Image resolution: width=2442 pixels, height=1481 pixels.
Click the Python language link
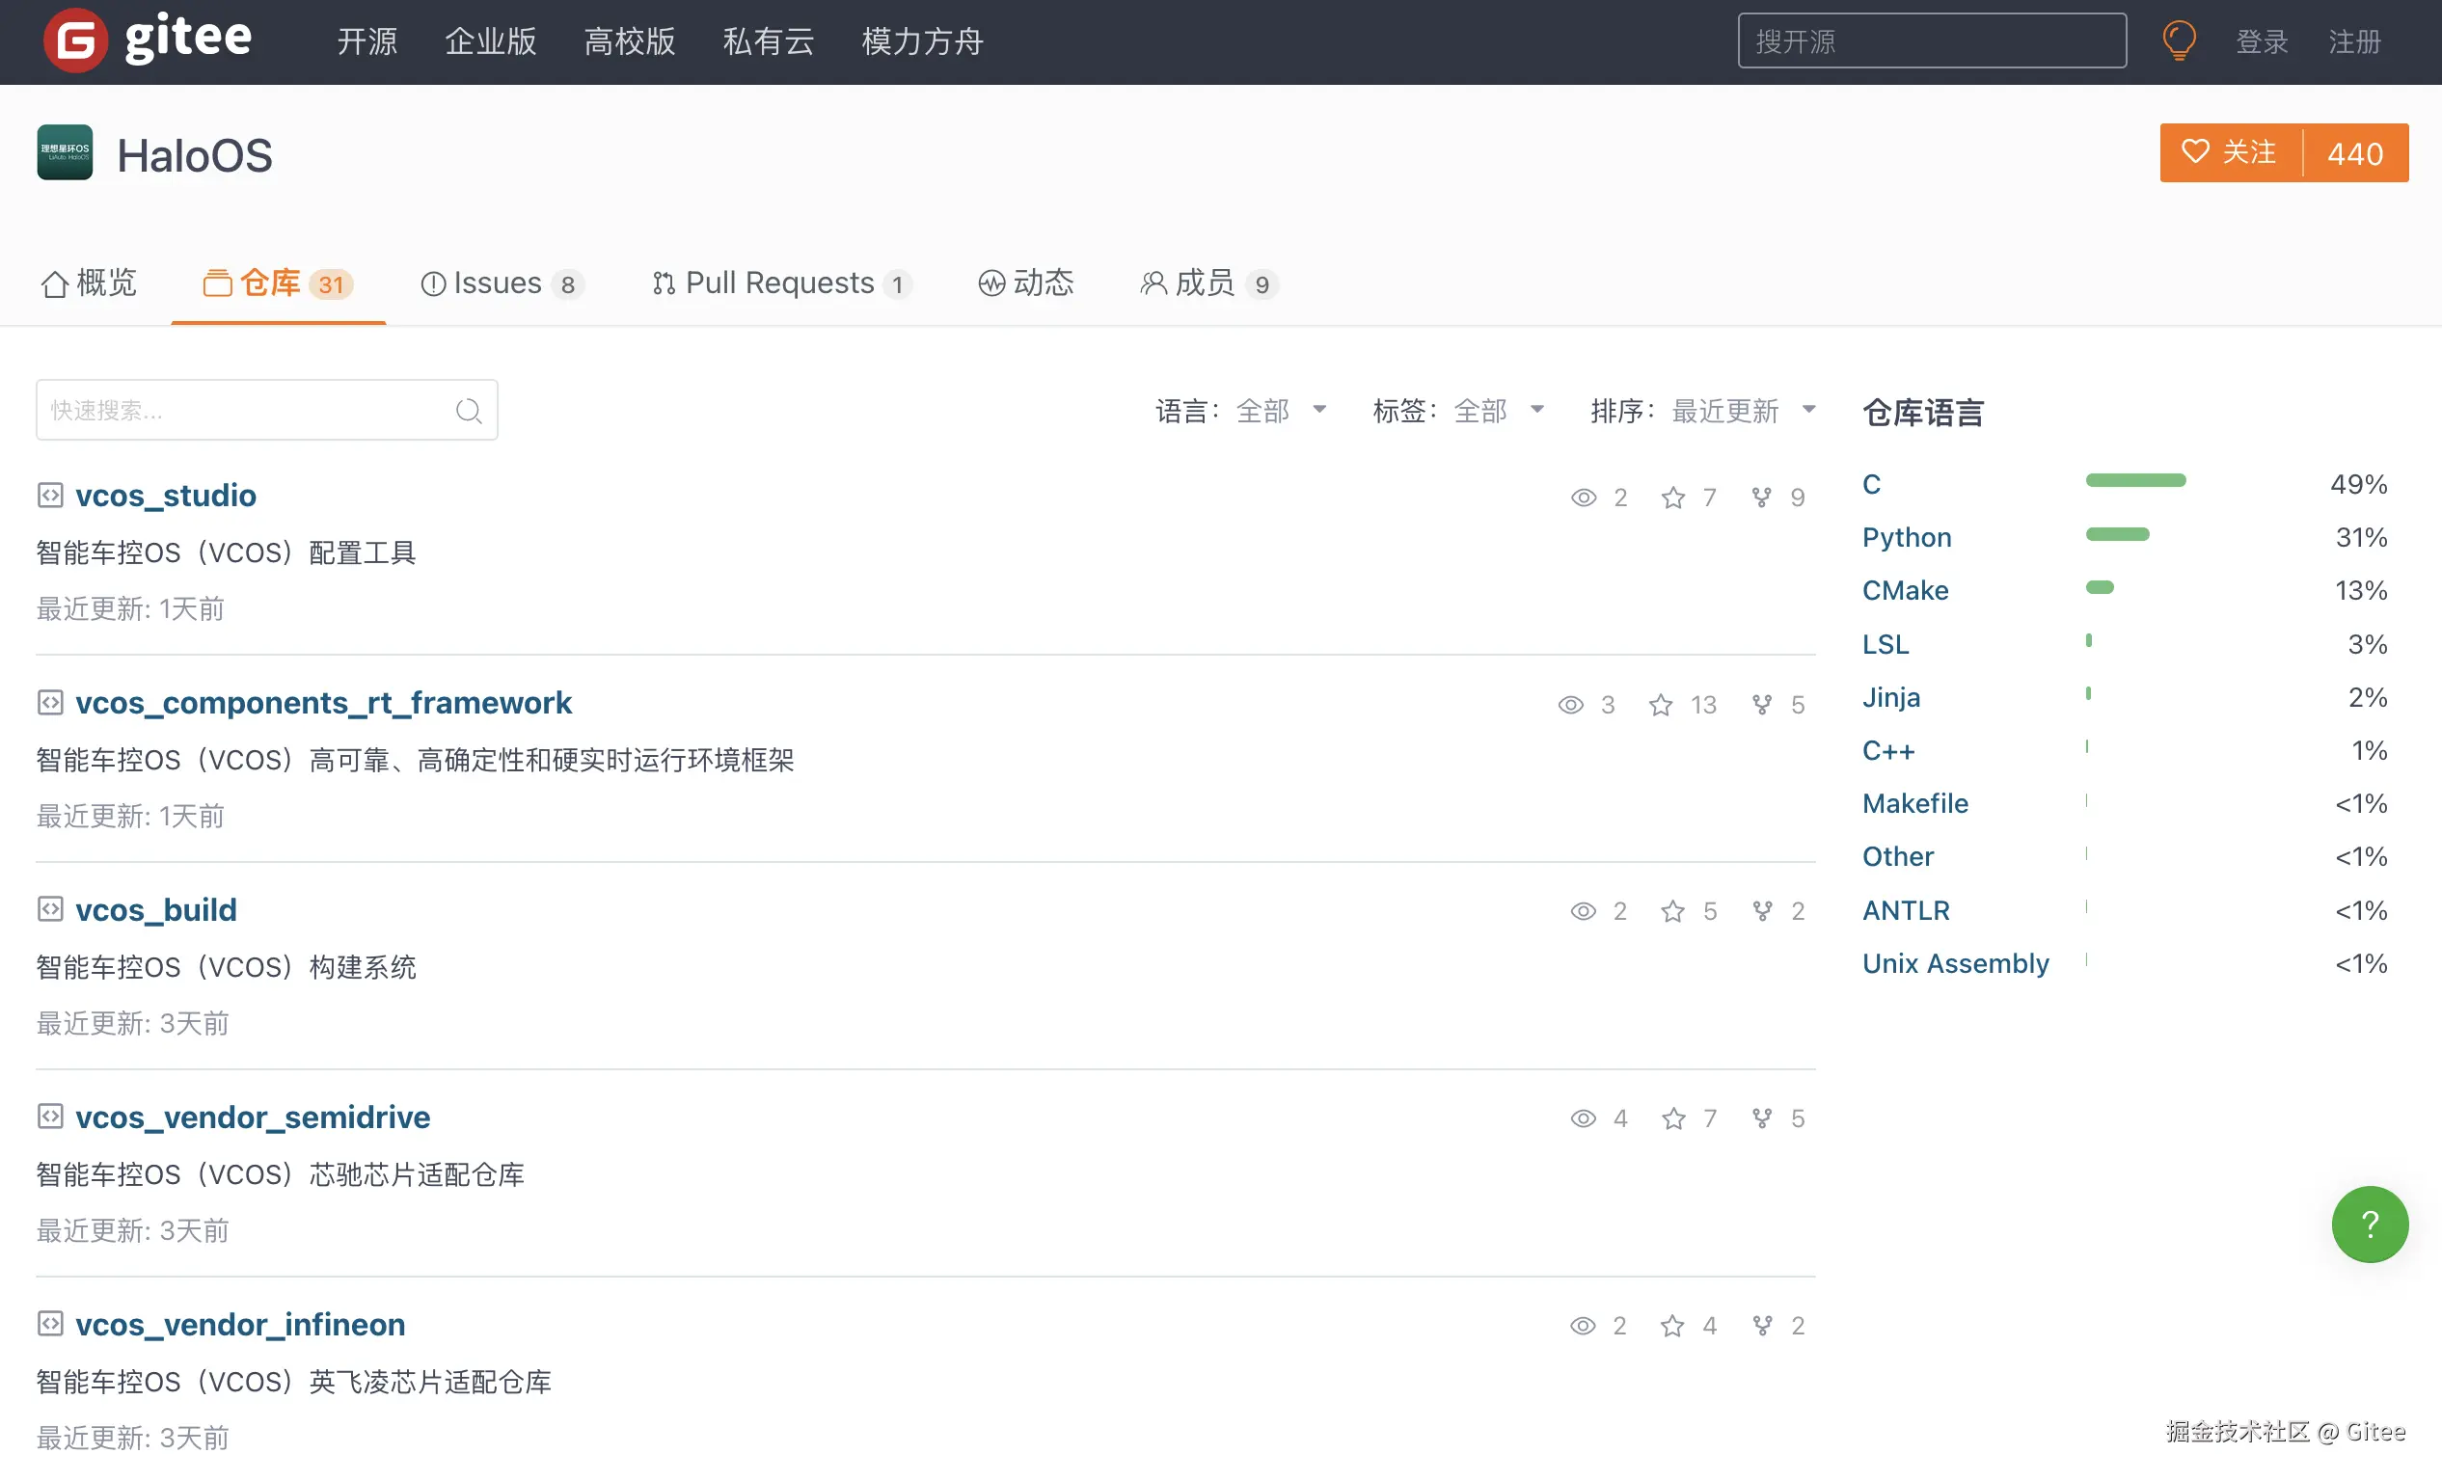[1906, 537]
